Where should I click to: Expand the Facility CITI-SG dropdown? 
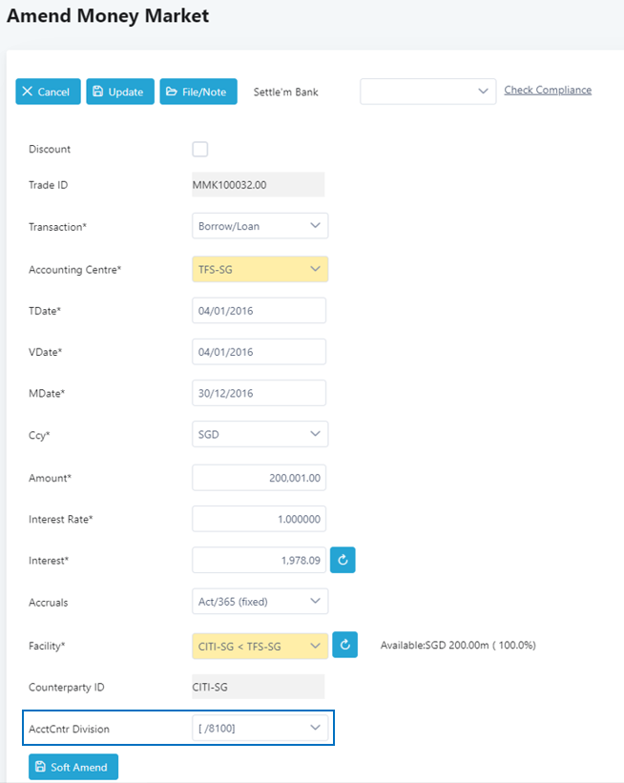point(260,646)
